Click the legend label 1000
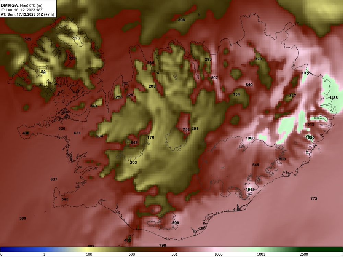This screenshot has width=343, height=257. [x=218, y=254]
